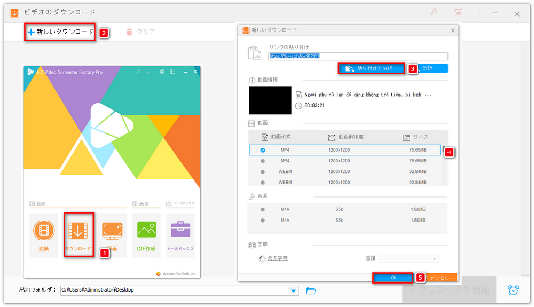Open the 言語 language dropdown

(409, 258)
